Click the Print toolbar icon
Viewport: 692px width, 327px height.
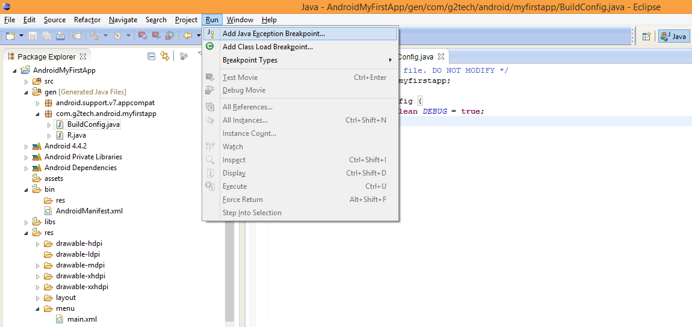point(60,35)
